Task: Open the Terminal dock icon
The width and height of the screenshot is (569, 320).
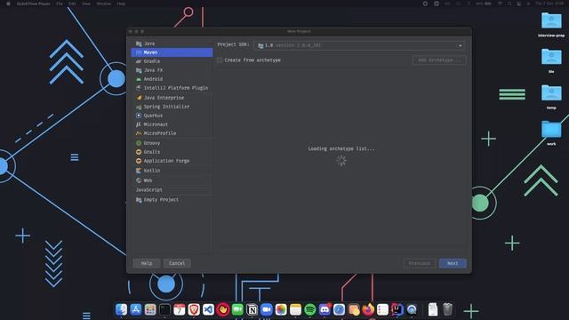Action: coord(164,309)
